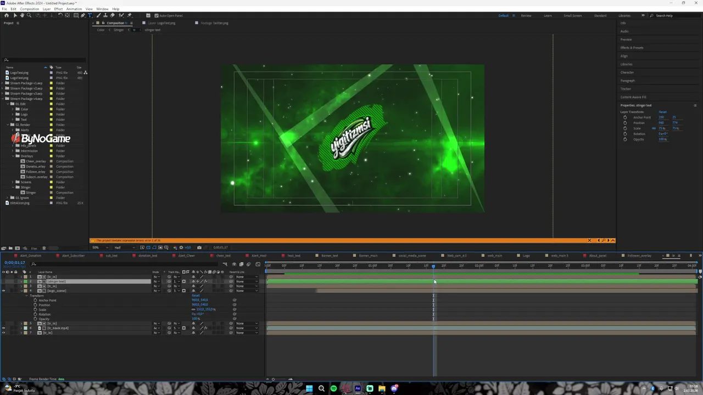
Task: Collapse the logo_scene layer twirl arrow
Action: tap(21, 291)
